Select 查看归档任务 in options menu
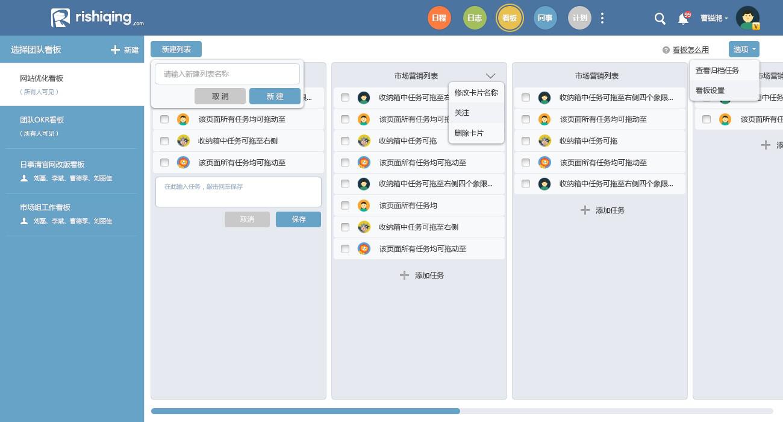This screenshot has height=422, width=783. [x=725, y=71]
